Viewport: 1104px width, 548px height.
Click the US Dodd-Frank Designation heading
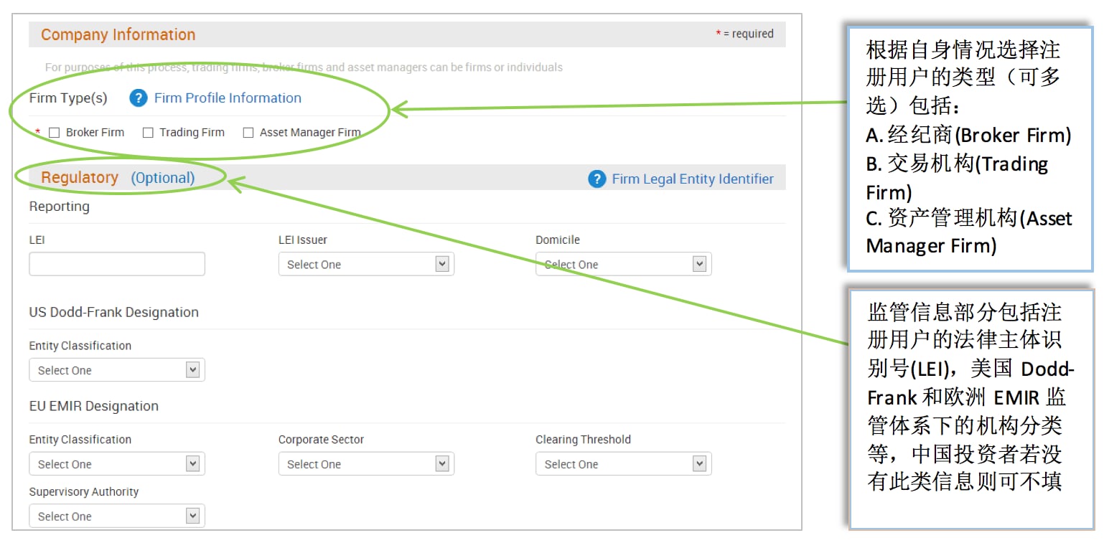click(113, 312)
